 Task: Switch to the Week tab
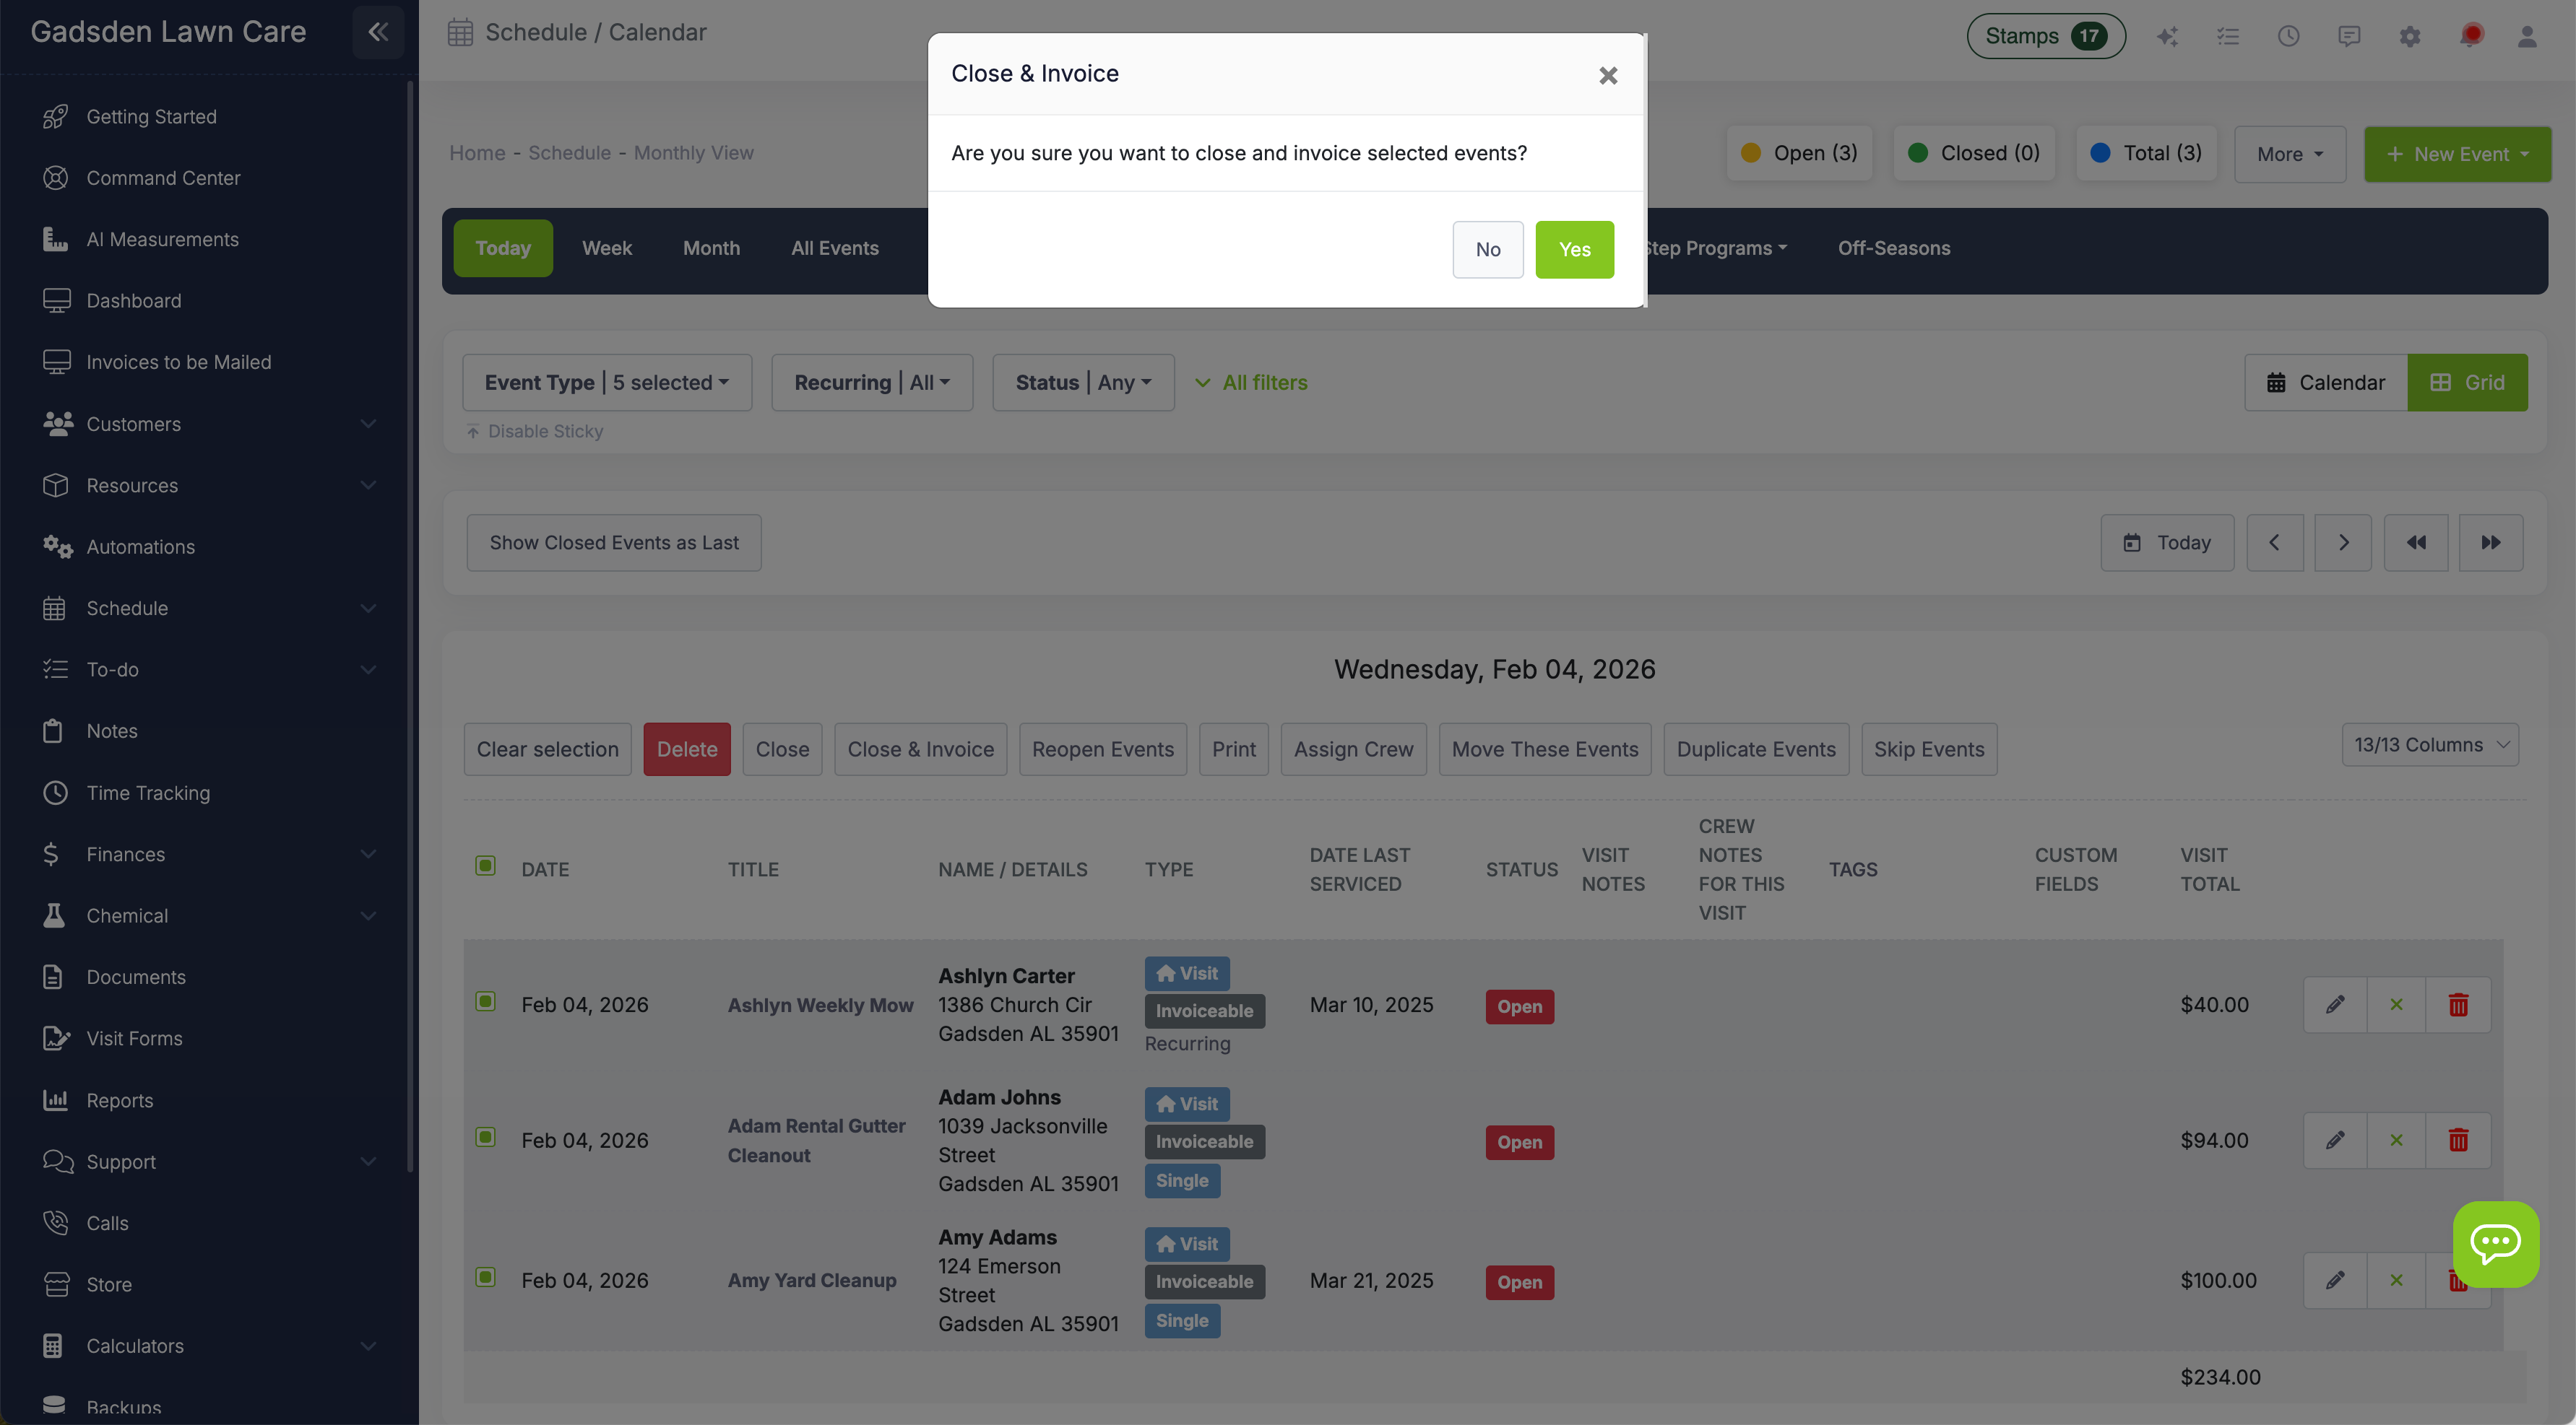pos(607,248)
